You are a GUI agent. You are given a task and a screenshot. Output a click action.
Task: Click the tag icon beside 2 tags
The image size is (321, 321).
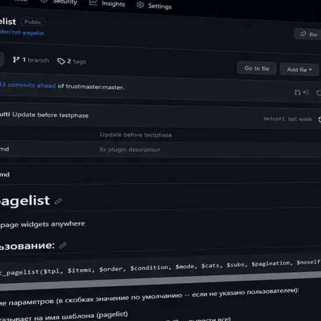pyautogui.click(x=61, y=61)
